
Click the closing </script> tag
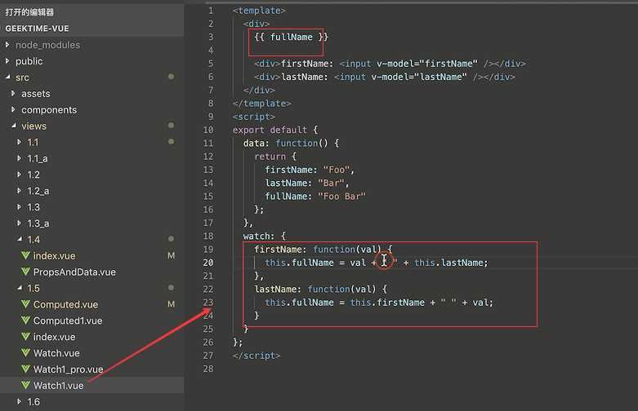[257, 356]
